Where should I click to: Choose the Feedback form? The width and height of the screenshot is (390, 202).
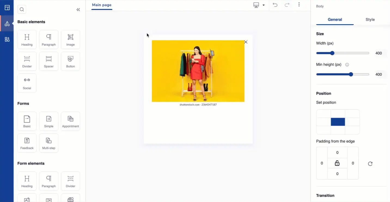coord(27,143)
